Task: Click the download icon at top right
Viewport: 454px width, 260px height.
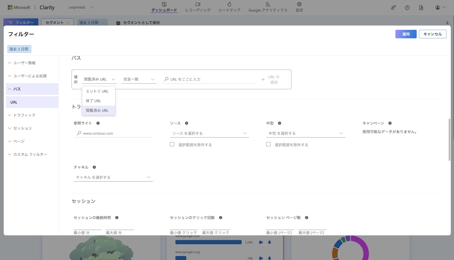Action: coord(447,23)
